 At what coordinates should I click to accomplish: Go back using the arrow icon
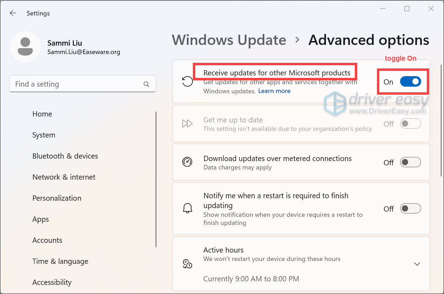pyautogui.click(x=13, y=13)
